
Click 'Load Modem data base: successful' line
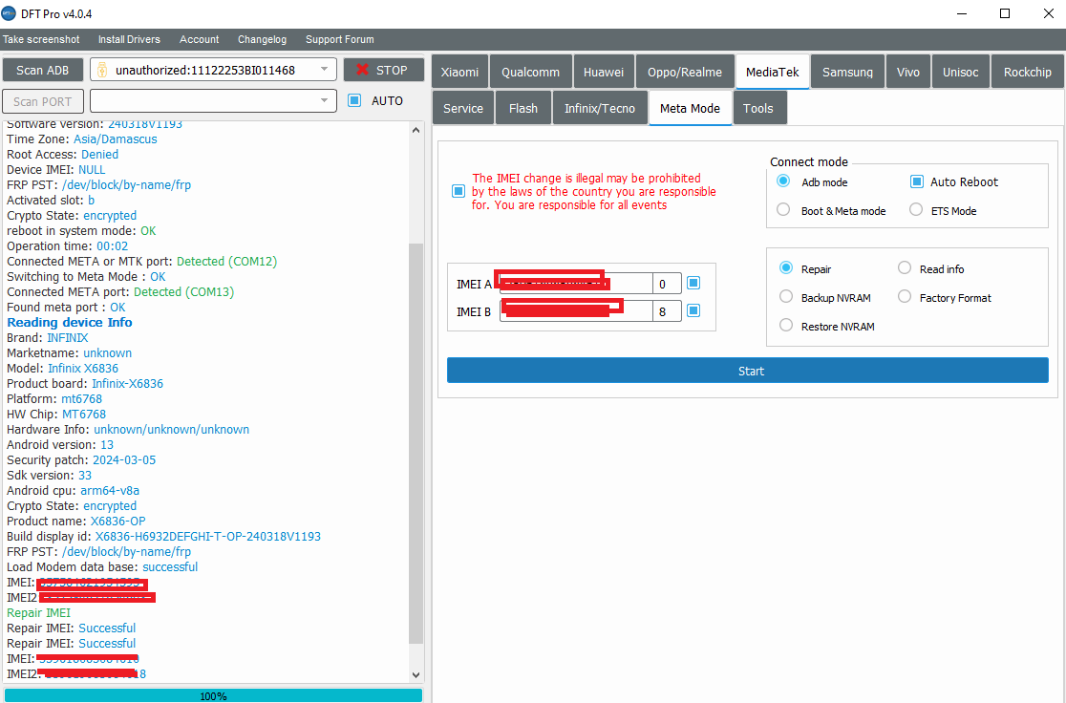(102, 566)
